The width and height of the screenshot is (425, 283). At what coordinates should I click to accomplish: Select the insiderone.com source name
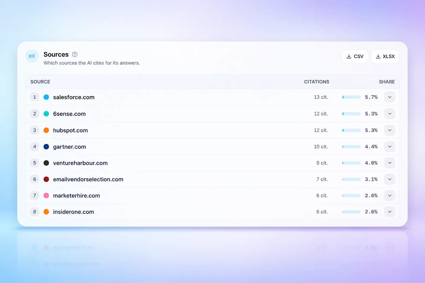point(73,212)
